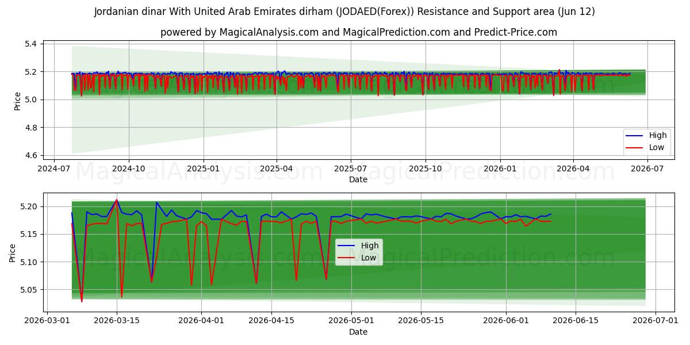This screenshot has width=690, height=345.
Task: Click the top chart 'Price' axis label
Action: (17, 99)
